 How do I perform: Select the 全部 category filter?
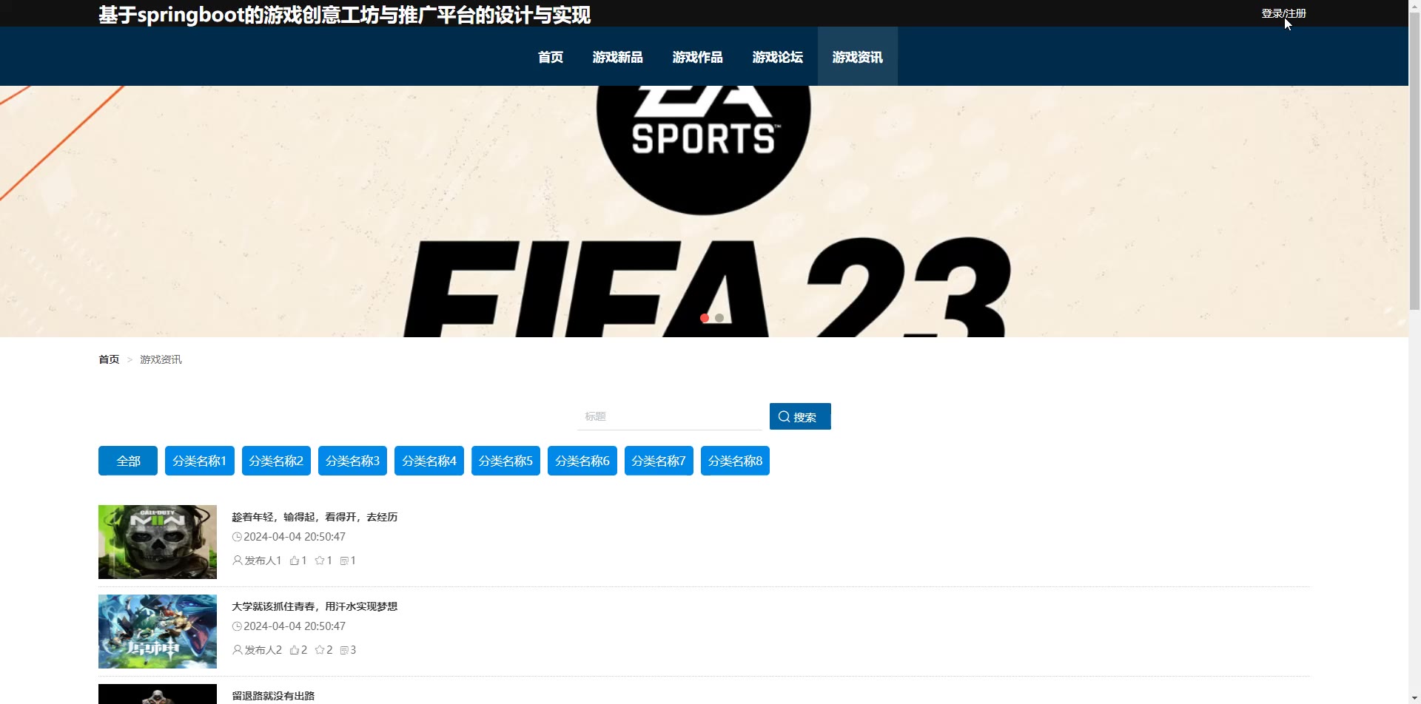click(128, 461)
